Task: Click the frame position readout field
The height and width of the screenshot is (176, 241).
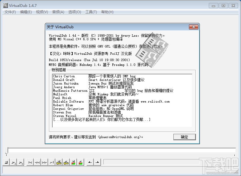Action: coord(151,162)
